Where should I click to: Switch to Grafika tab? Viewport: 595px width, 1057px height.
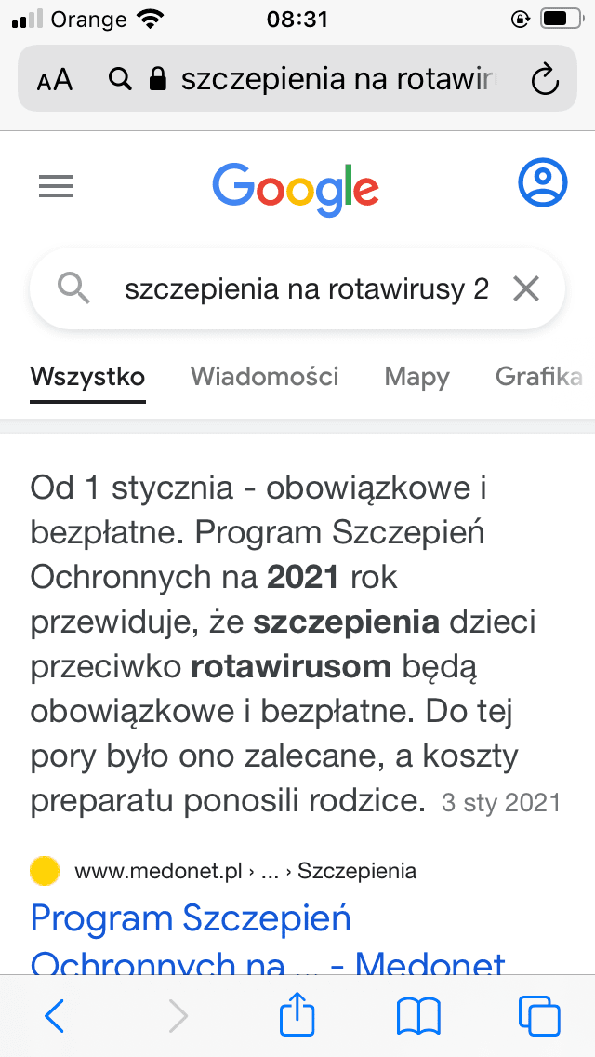pos(539,377)
